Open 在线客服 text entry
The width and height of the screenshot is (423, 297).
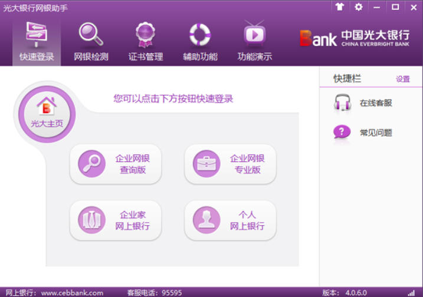376,103
